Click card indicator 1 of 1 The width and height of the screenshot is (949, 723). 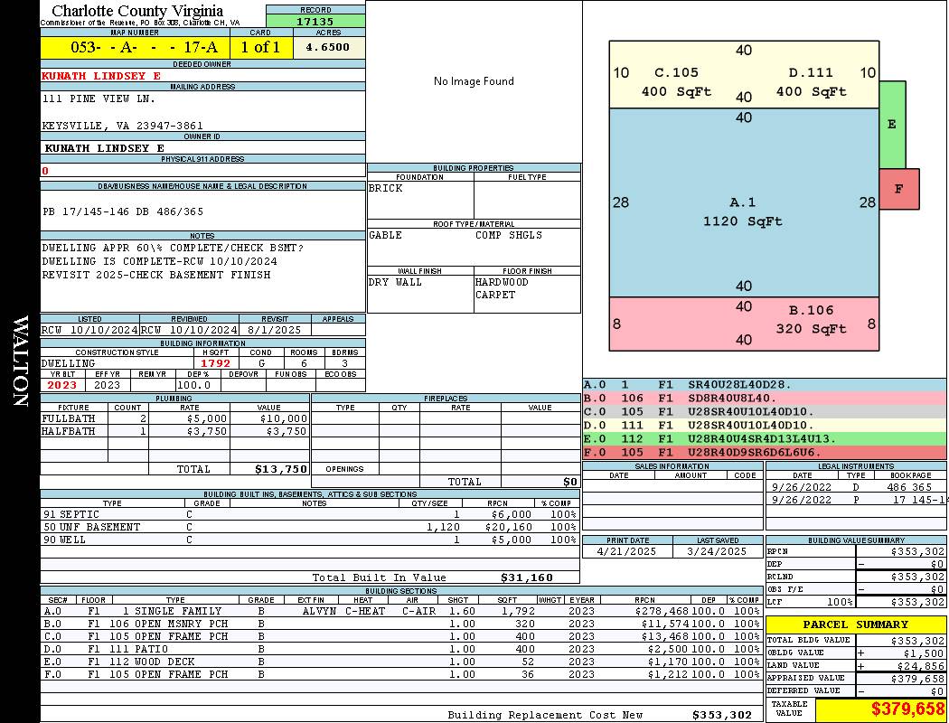(261, 47)
